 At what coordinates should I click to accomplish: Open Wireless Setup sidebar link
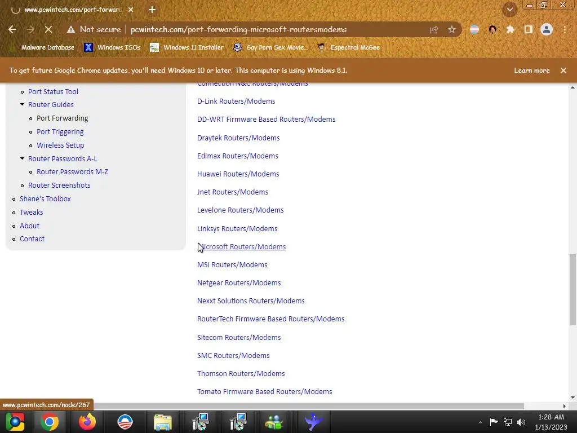(60, 145)
